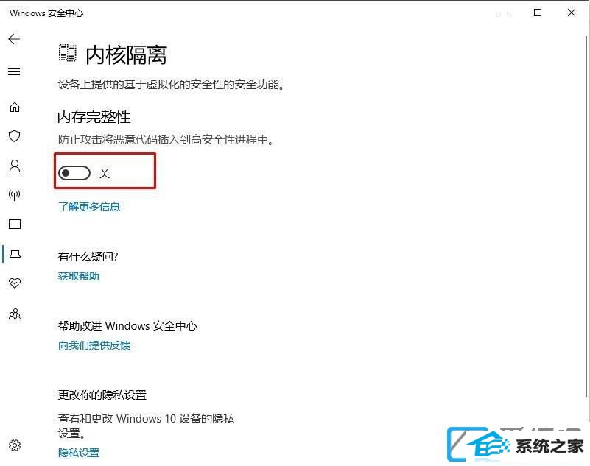Open the hamburger navigation menu
The width and height of the screenshot is (590, 466).
pyautogui.click(x=14, y=71)
